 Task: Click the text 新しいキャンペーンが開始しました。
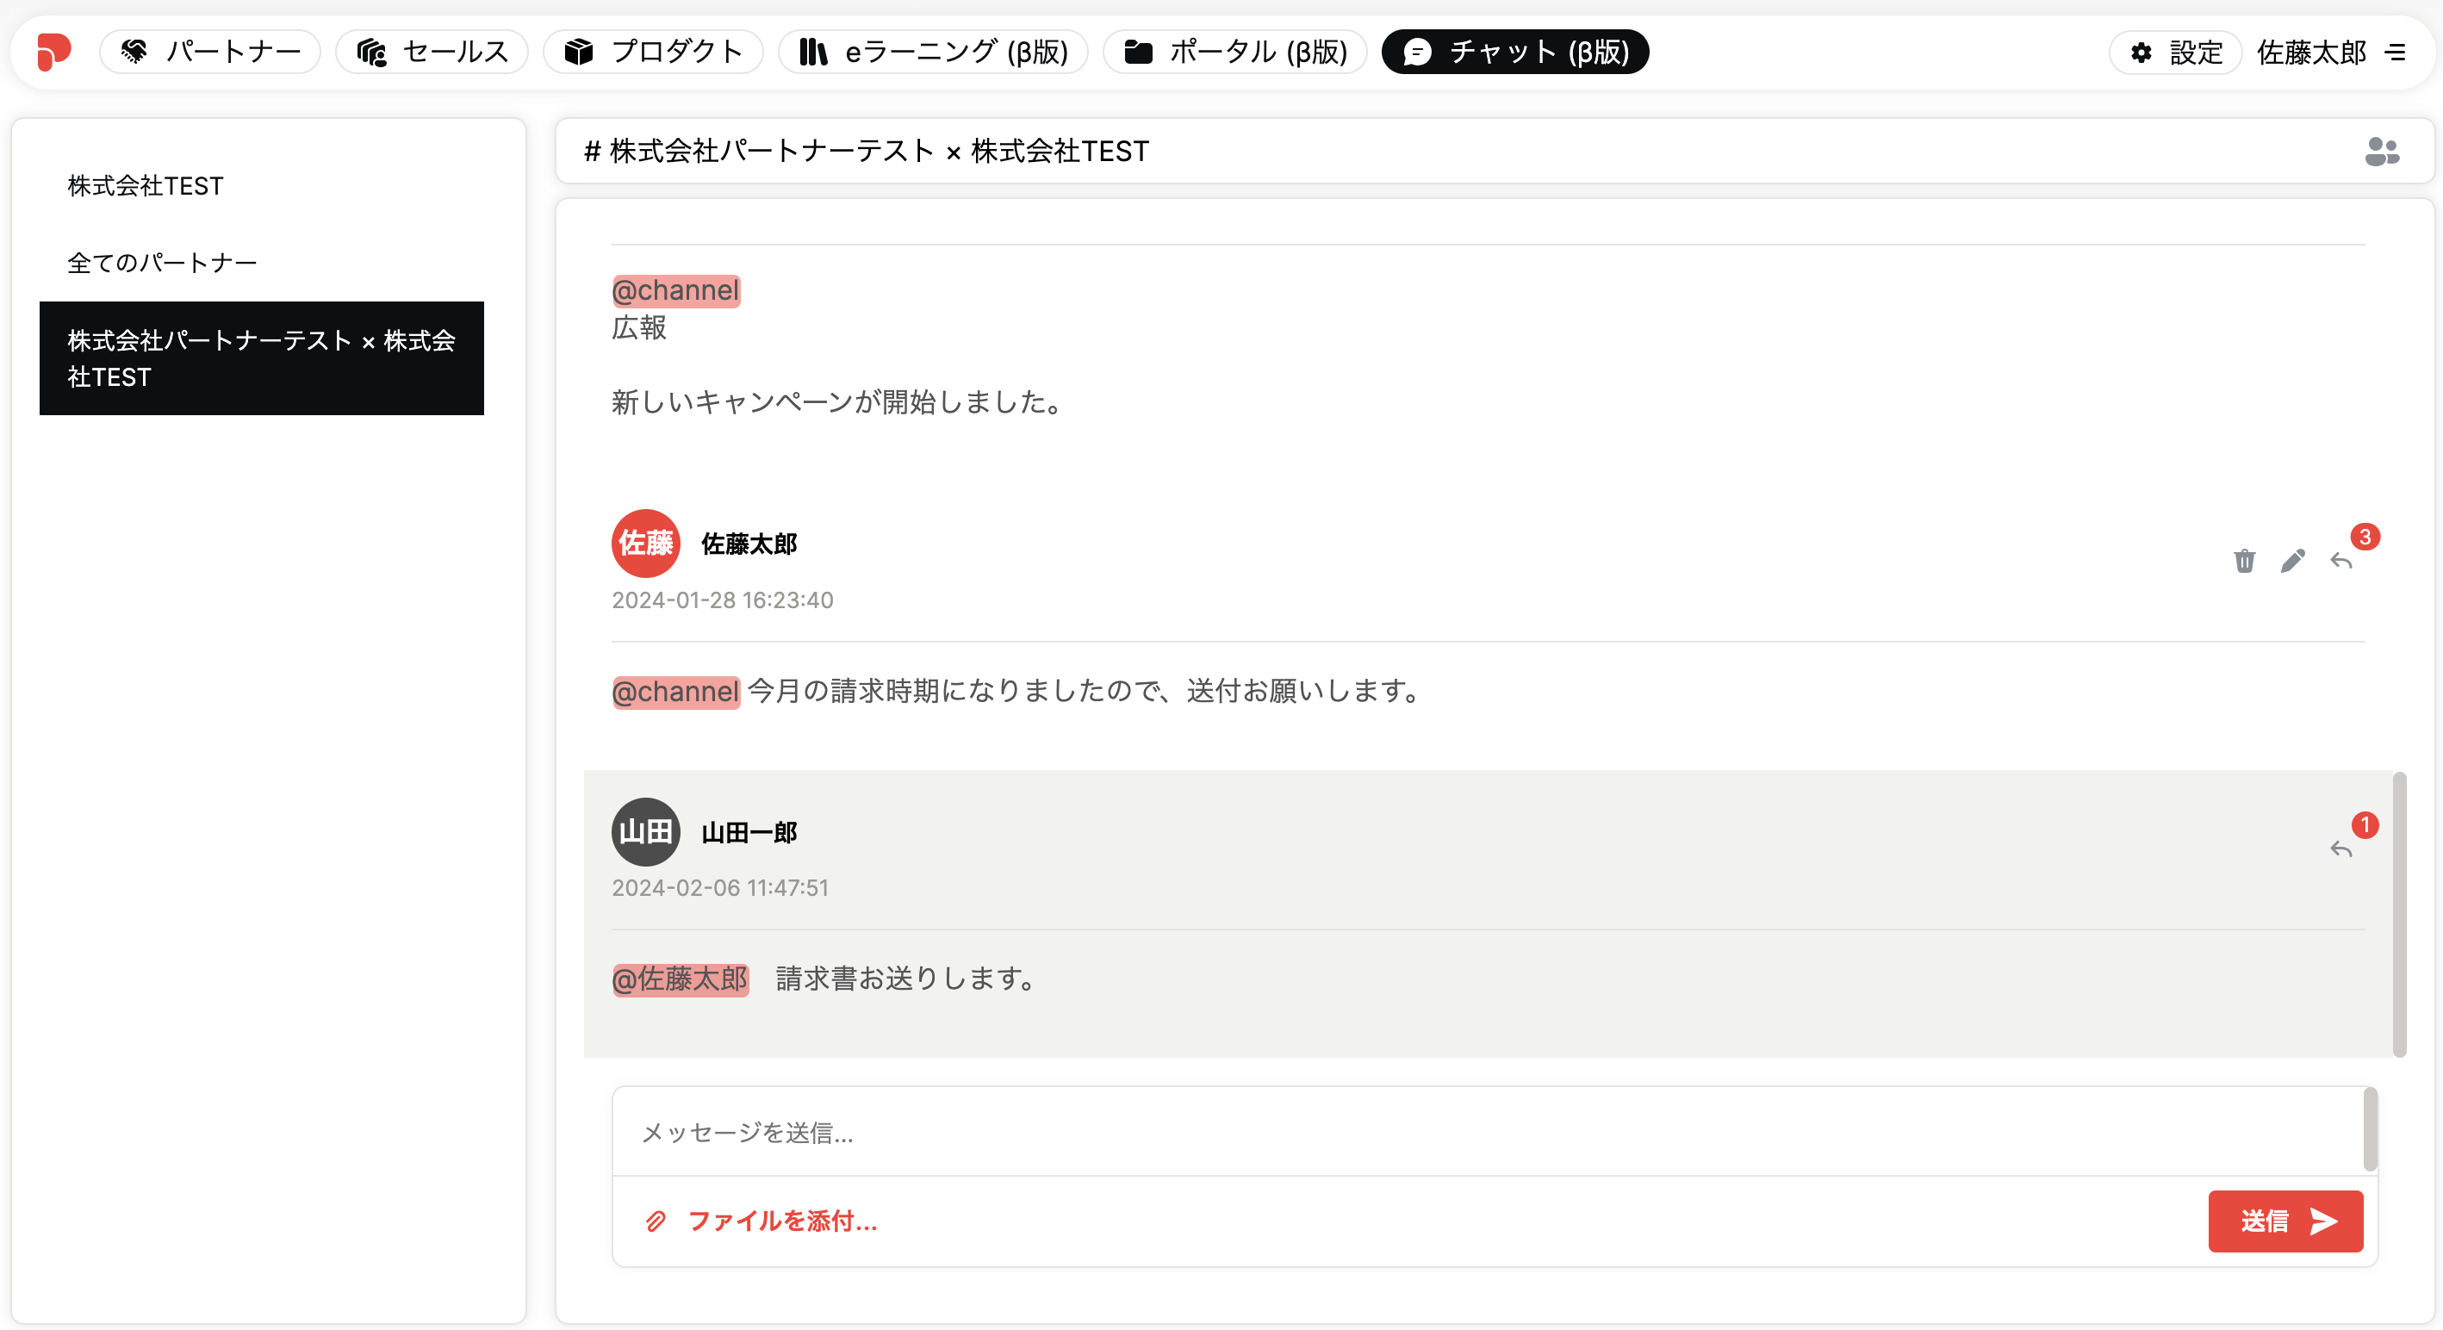(840, 402)
